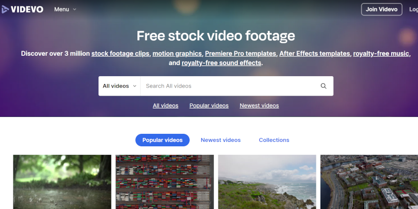Viewport: 418px width, 209px height.
Task: Expand the Menu dropdown
Action: point(65,9)
